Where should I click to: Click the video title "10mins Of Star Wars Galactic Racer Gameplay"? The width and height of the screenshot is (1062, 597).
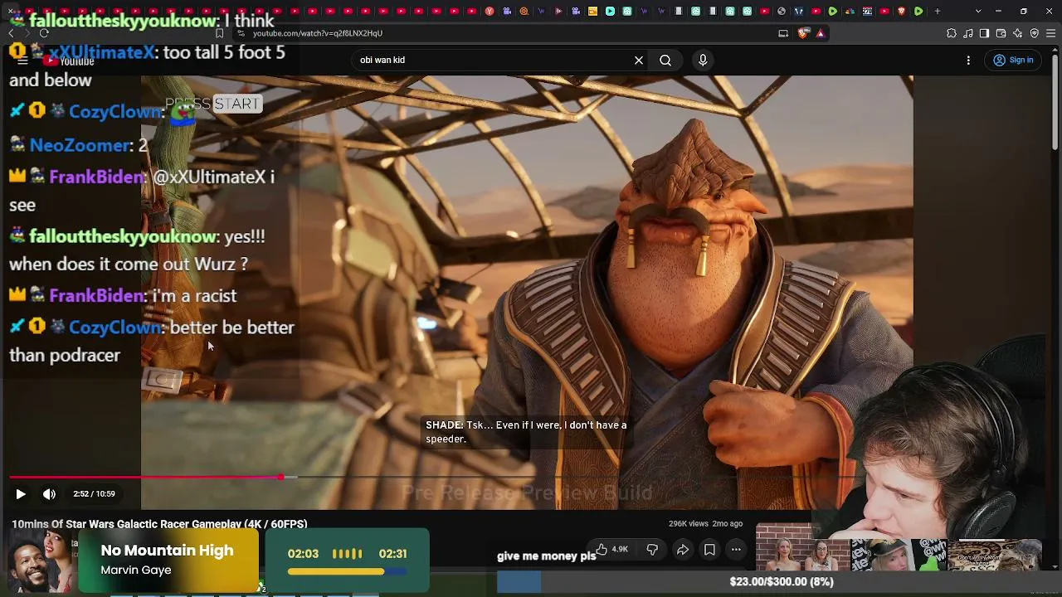159,524
